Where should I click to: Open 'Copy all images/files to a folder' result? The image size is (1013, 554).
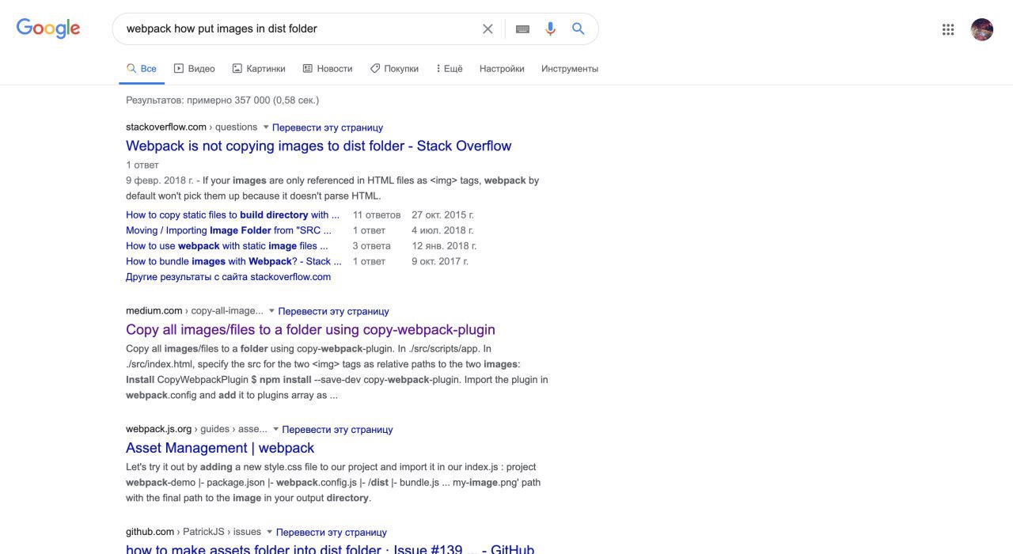pos(310,330)
